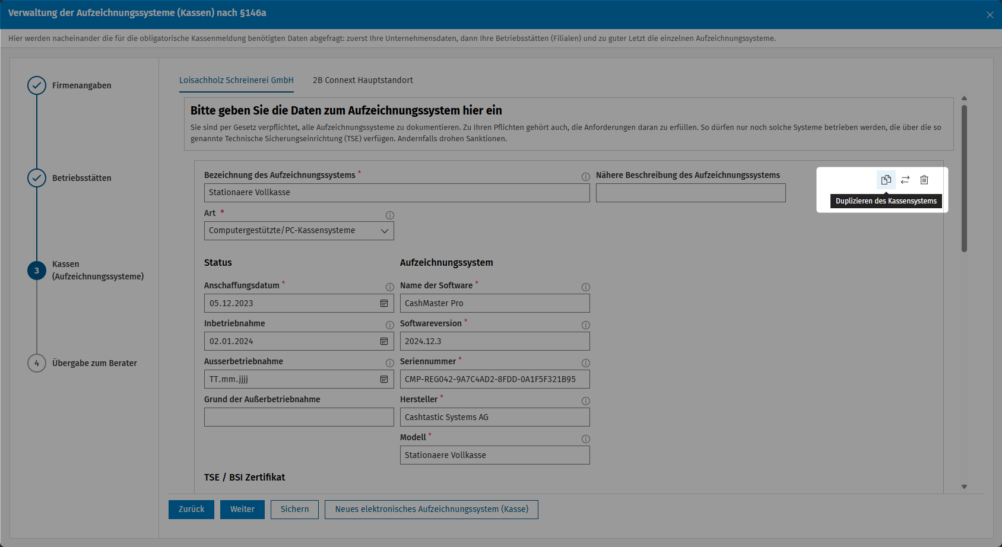Click the vertical scrollbar thumb

(964, 179)
